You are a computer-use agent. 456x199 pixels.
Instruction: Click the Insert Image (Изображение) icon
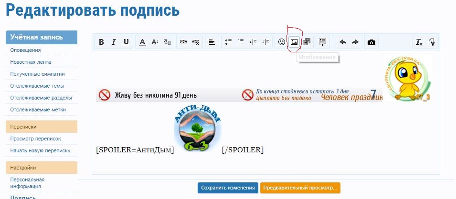294,42
